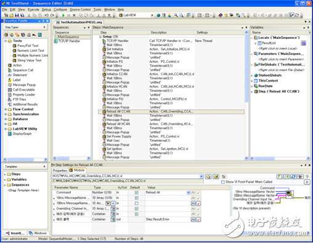Click the Terminate (stop) toolbar icon
Image resolution: width=313 pixels, height=243 pixels.
pos(74,15)
